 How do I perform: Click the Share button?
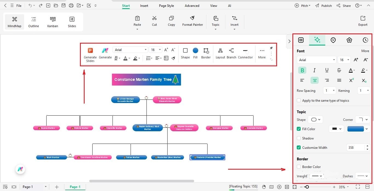click(x=344, y=5)
